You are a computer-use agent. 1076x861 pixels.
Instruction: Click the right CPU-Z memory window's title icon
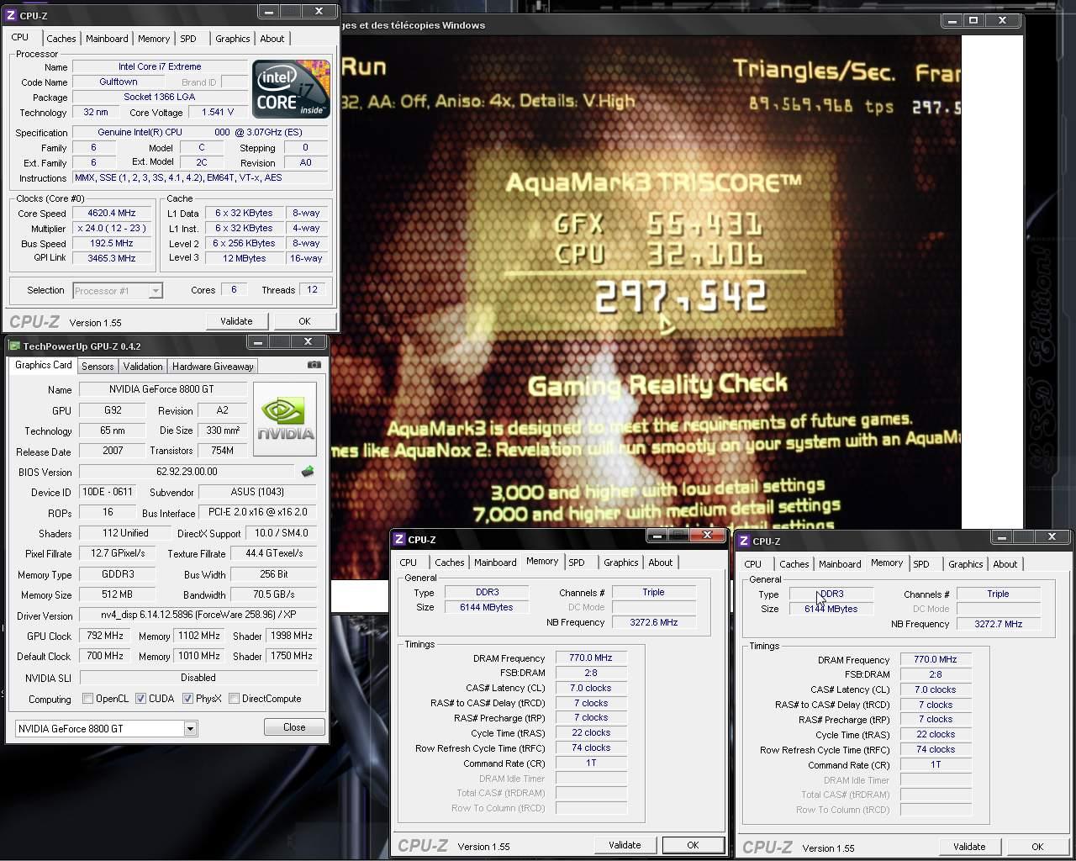(744, 541)
